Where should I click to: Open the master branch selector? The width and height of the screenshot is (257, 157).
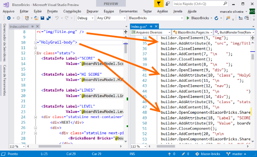[x=236, y=154]
